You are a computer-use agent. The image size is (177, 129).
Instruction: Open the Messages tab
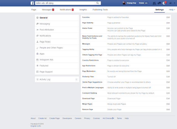tap(48, 10)
